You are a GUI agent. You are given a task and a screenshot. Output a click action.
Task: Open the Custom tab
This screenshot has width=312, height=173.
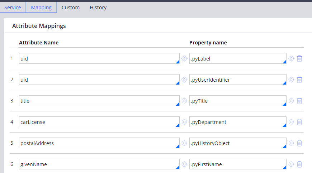[71, 8]
